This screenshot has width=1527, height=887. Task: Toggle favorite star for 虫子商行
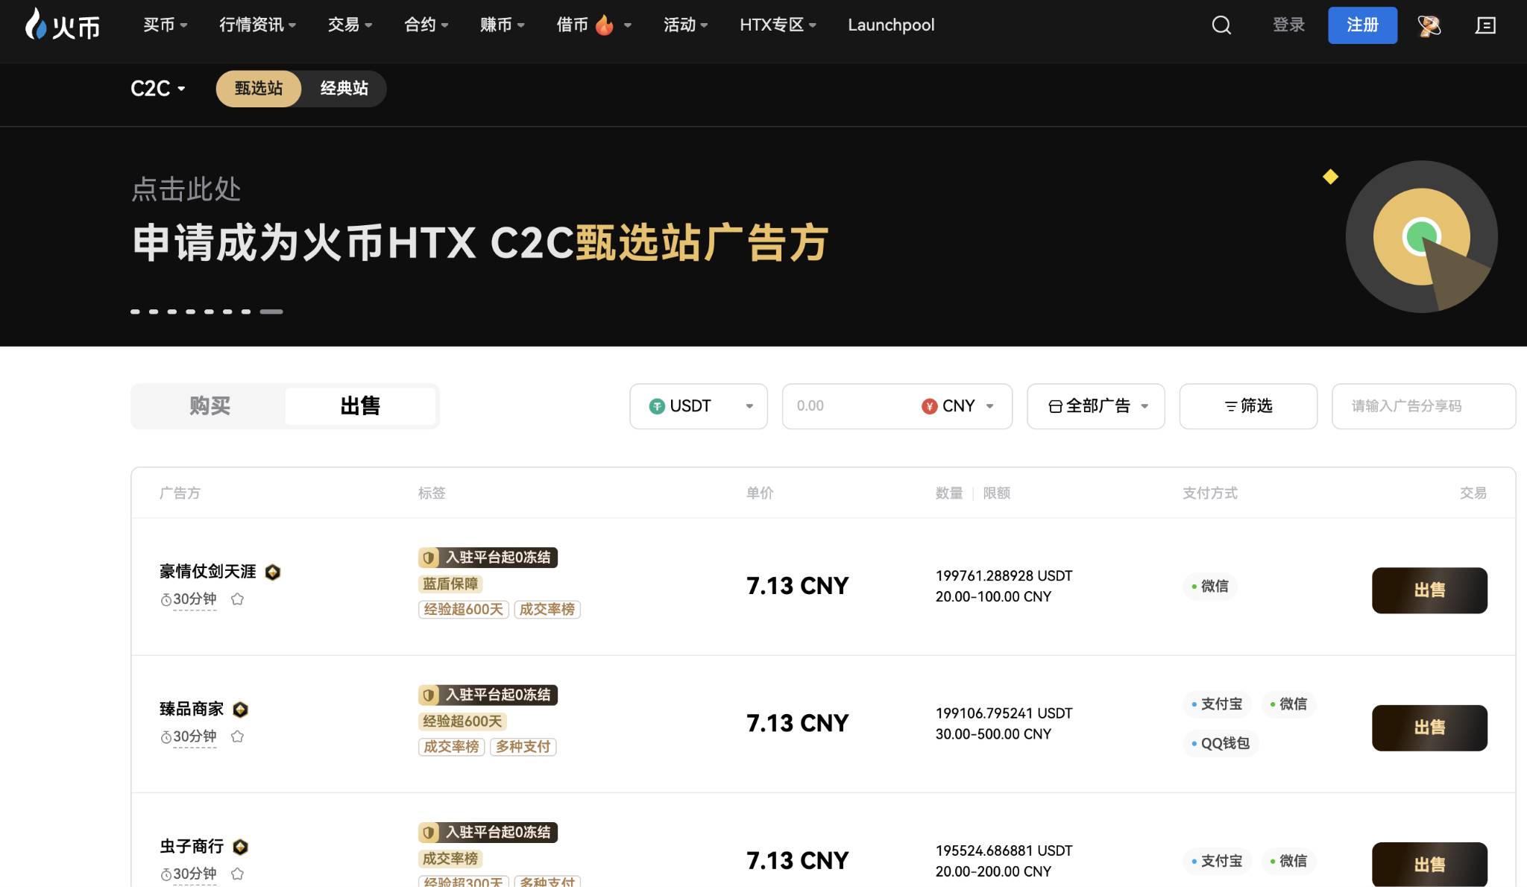point(239,874)
